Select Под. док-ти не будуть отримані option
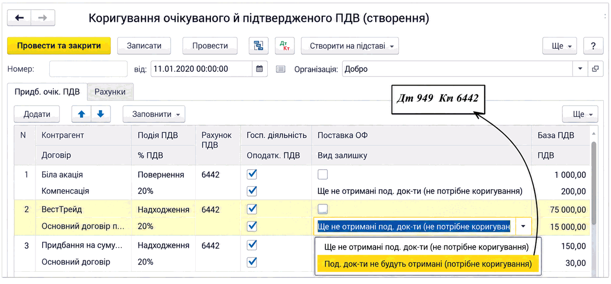 point(428,263)
